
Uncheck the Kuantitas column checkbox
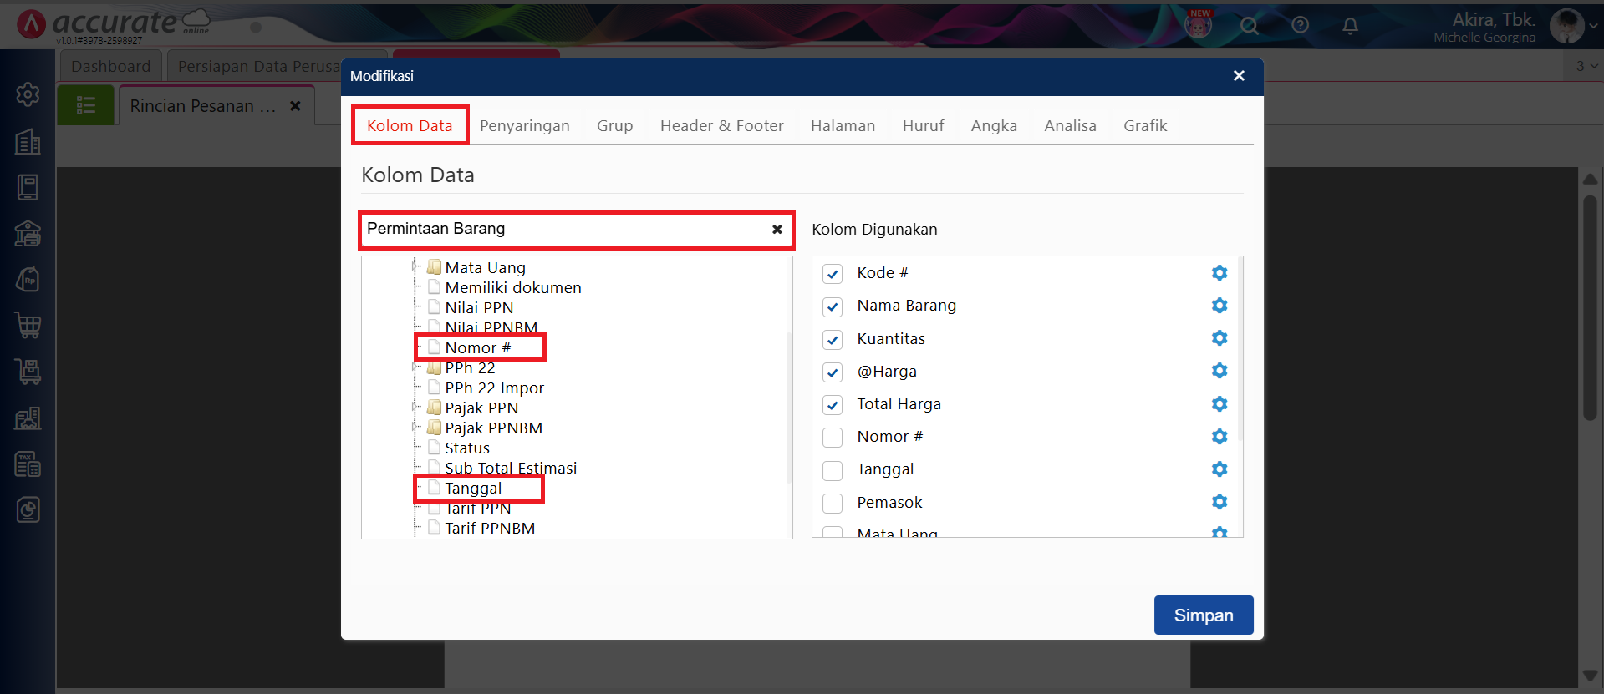coord(833,340)
